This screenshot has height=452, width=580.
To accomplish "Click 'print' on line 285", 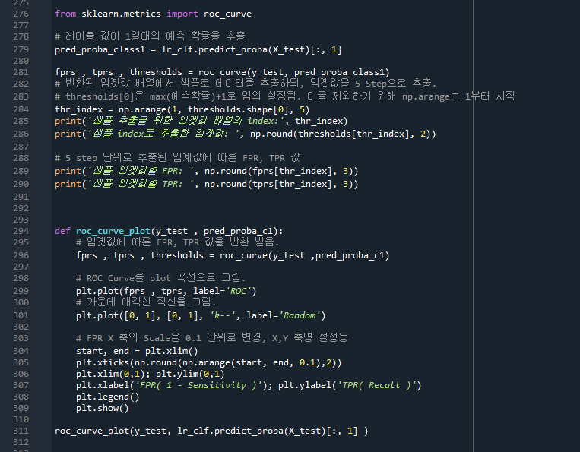I will click(68, 122).
